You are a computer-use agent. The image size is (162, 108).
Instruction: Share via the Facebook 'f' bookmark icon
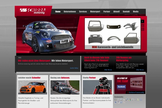[x=115, y=100]
